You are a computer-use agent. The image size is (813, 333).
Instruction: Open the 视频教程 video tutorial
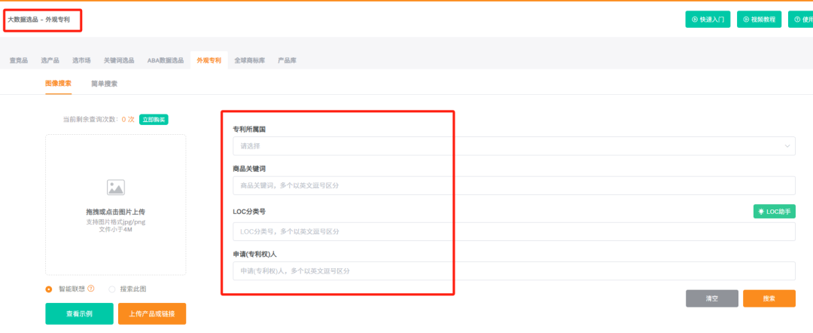759,19
